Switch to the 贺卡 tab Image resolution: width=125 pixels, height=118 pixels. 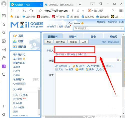pyautogui.click(x=93, y=36)
